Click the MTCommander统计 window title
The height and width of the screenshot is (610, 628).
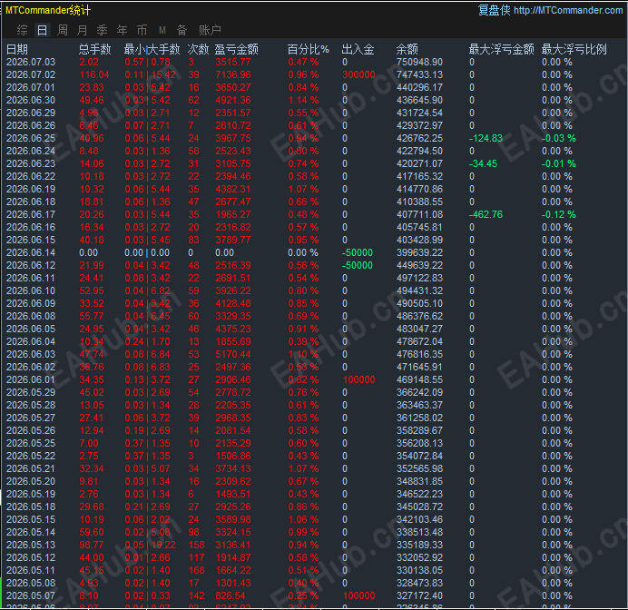(x=48, y=10)
